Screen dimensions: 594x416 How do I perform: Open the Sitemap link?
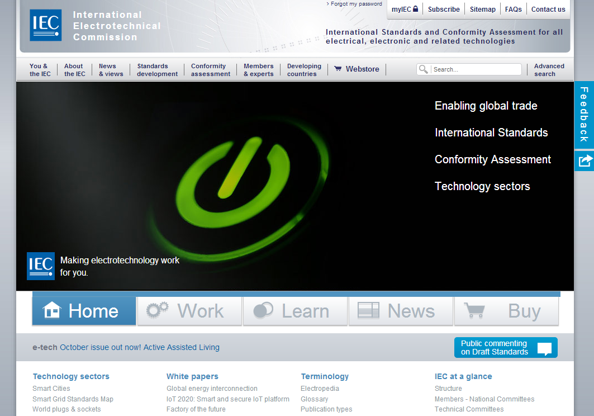click(483, 9)
